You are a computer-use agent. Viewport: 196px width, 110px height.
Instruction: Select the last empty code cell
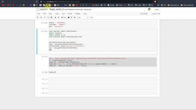103,93
